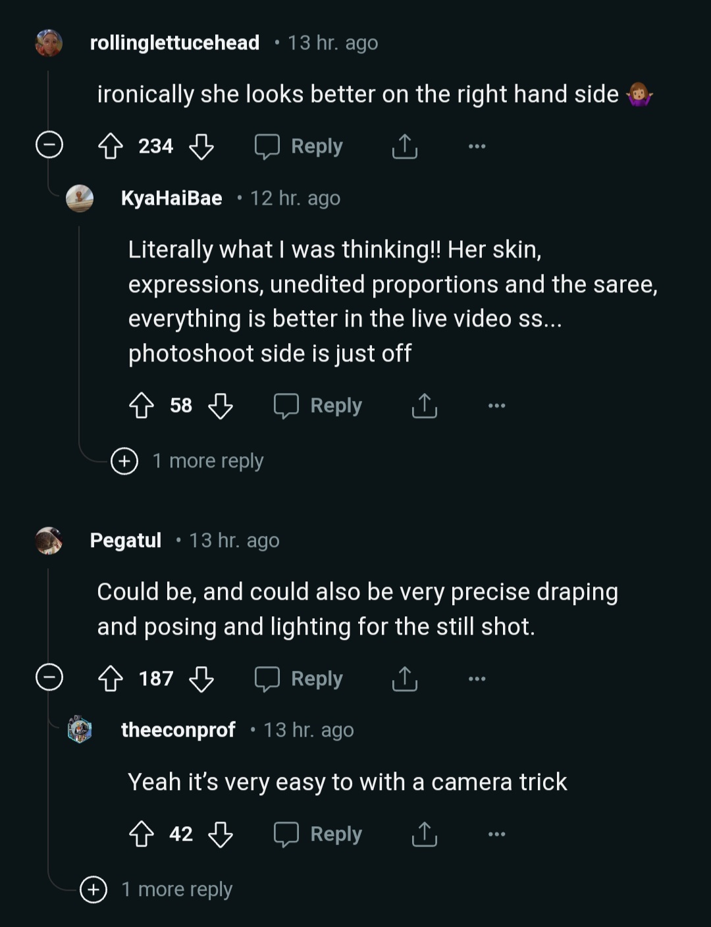Share rollinglettucehead's comment
The width and height of the screenshot is (711, 927).
click(404, 146)
